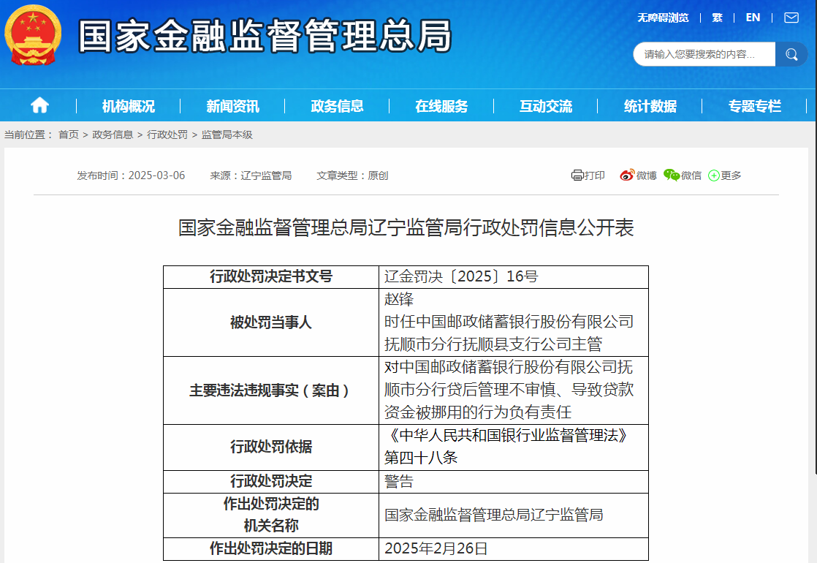Viewport: 817px width, 563px height.
Task: Click the site title 国家金融监督管理总局
Action: [x=265, y=35]
